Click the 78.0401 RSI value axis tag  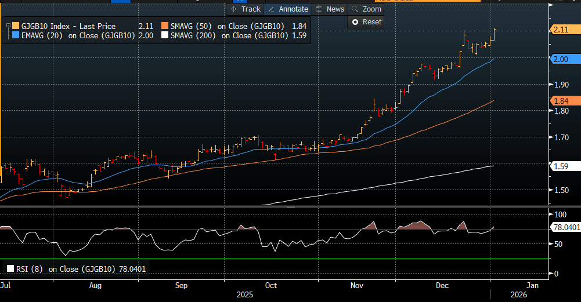click(x=566, y=228)
